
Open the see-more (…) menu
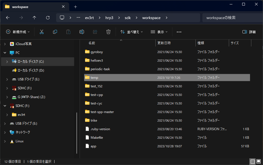[179, 32]
